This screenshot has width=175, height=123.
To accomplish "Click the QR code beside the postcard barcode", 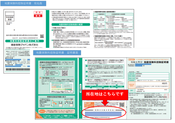I will click(41, 36).
